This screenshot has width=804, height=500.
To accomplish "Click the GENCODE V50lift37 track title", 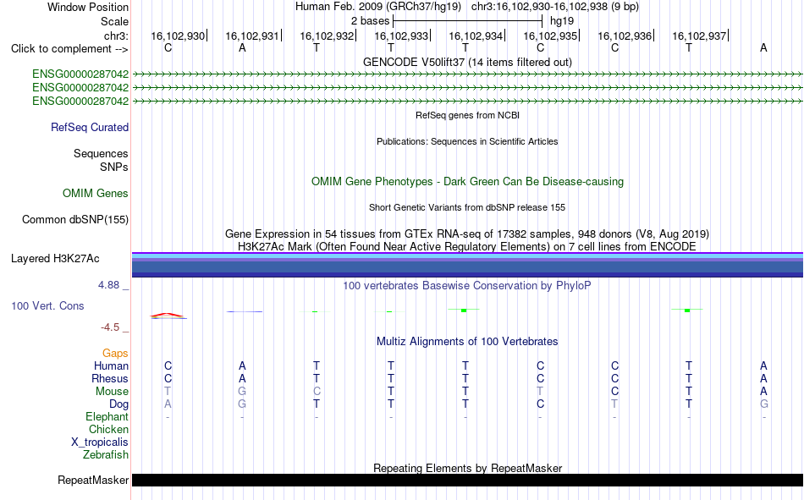I will 467,62.
